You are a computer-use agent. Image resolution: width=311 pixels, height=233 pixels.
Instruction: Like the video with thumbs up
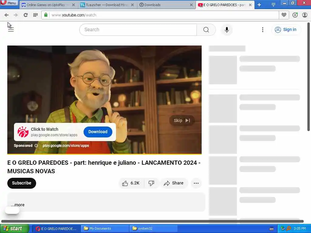[131, 183]
